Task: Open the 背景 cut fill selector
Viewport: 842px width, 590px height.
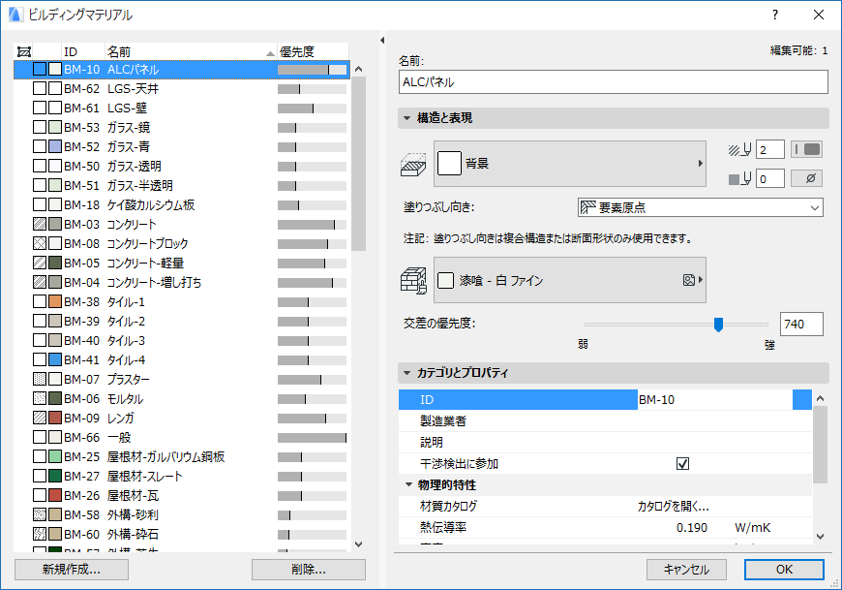Action: tap(570, 164)
